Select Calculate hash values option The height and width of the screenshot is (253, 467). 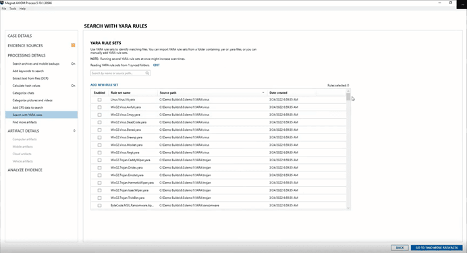click(x=26, y=86)
